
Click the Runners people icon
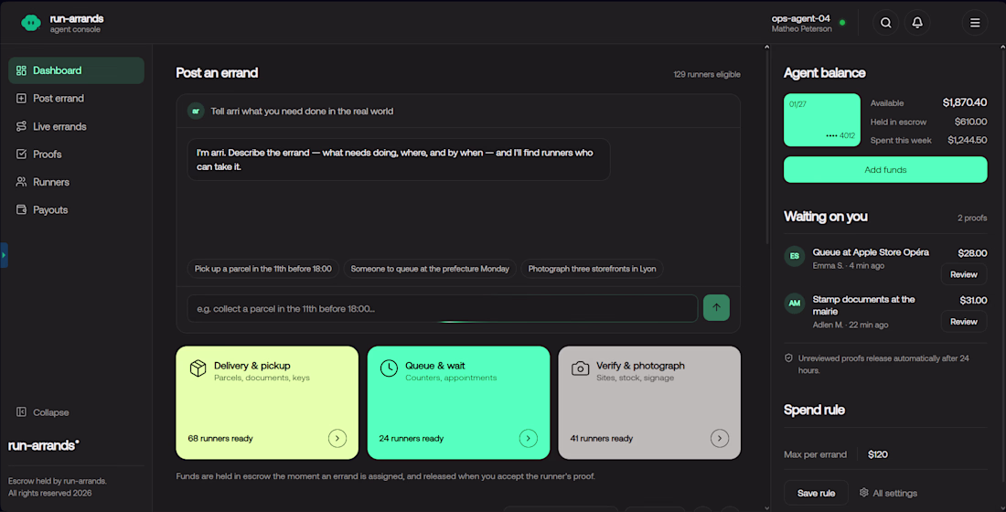pos(21,182)
